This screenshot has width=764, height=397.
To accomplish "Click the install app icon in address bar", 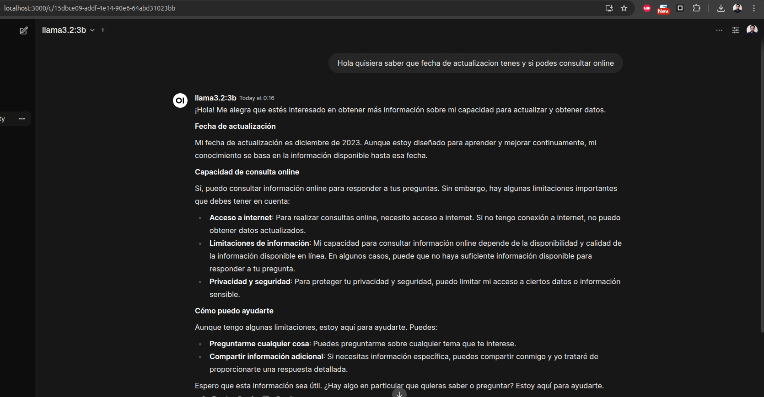I will point(609,8).
